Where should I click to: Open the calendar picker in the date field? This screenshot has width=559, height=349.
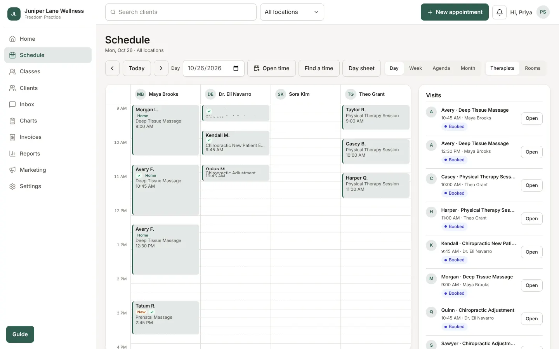click(236, 68)
